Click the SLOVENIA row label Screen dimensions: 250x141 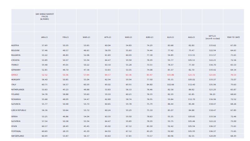coord(16,121)
